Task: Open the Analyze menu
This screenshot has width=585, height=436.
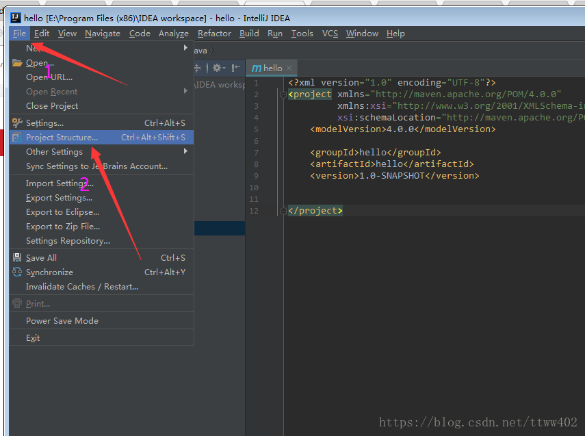Action: point(174,34)
